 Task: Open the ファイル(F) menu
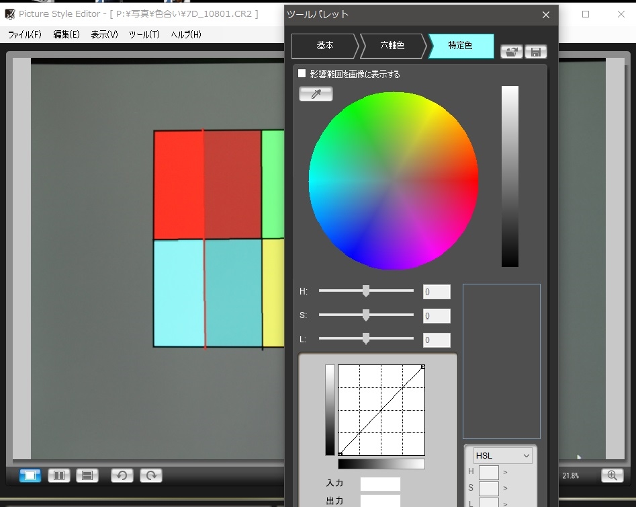(x=25, y=34)
